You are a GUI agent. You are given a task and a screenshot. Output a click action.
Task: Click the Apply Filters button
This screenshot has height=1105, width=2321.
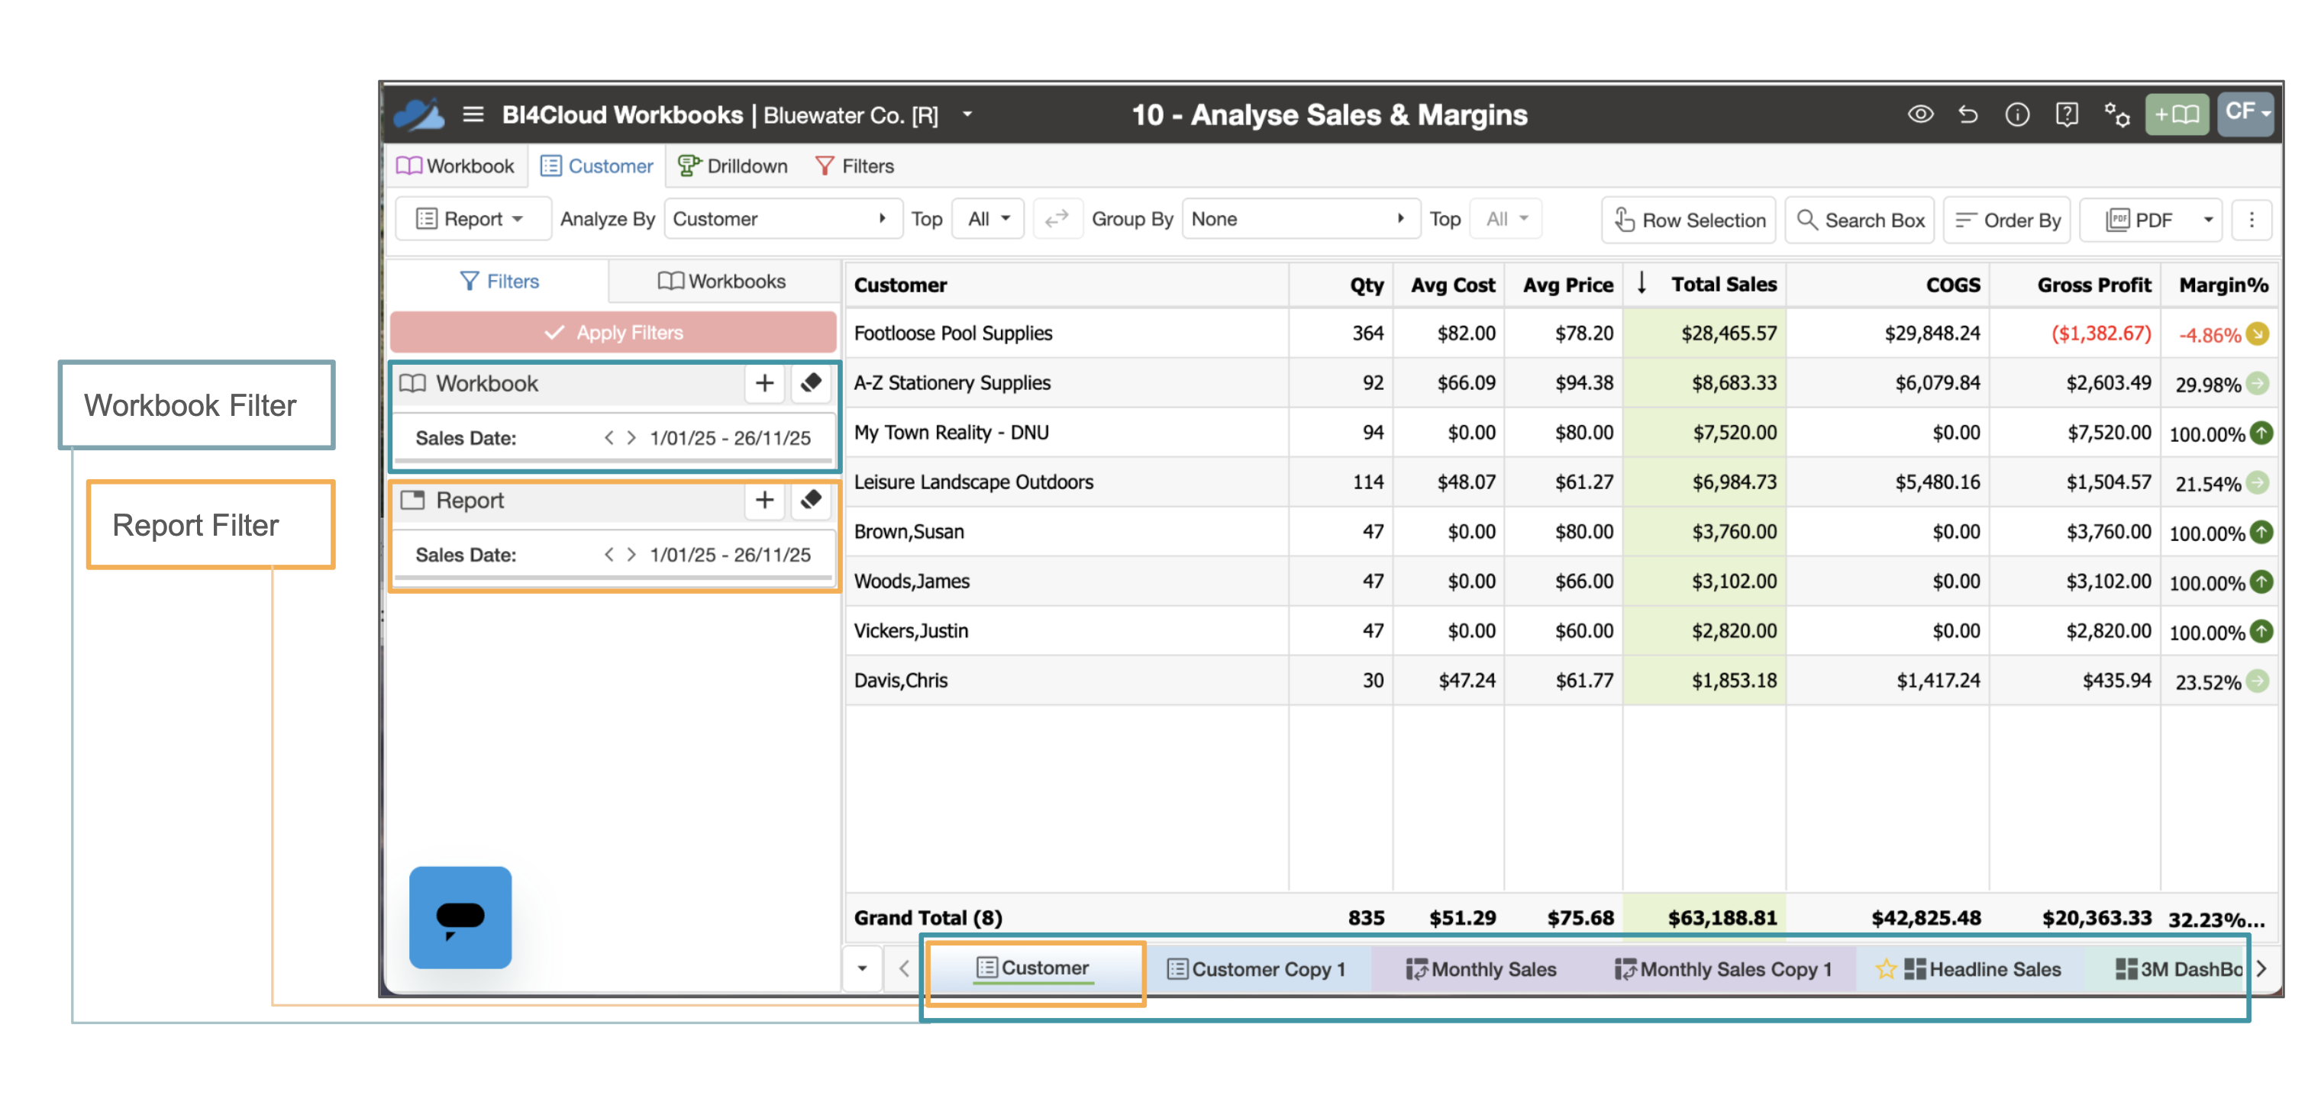click(612, 332)
